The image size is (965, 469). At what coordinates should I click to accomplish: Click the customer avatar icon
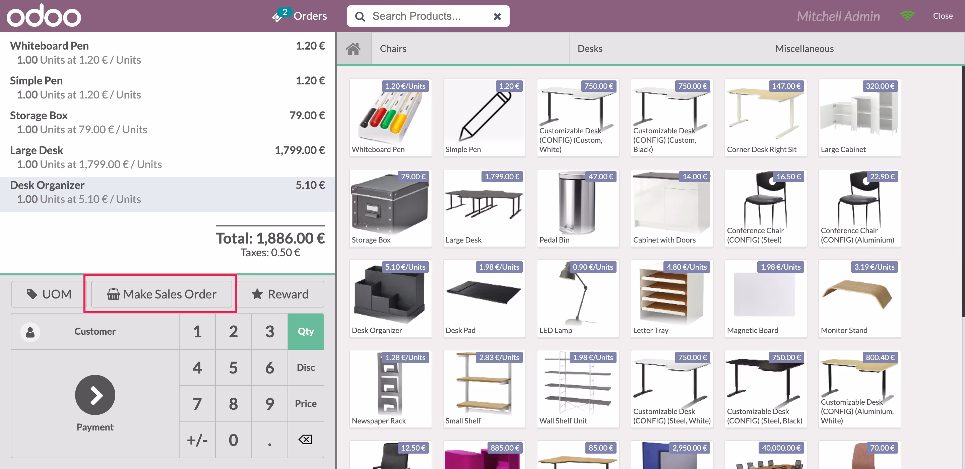[30, 332]
